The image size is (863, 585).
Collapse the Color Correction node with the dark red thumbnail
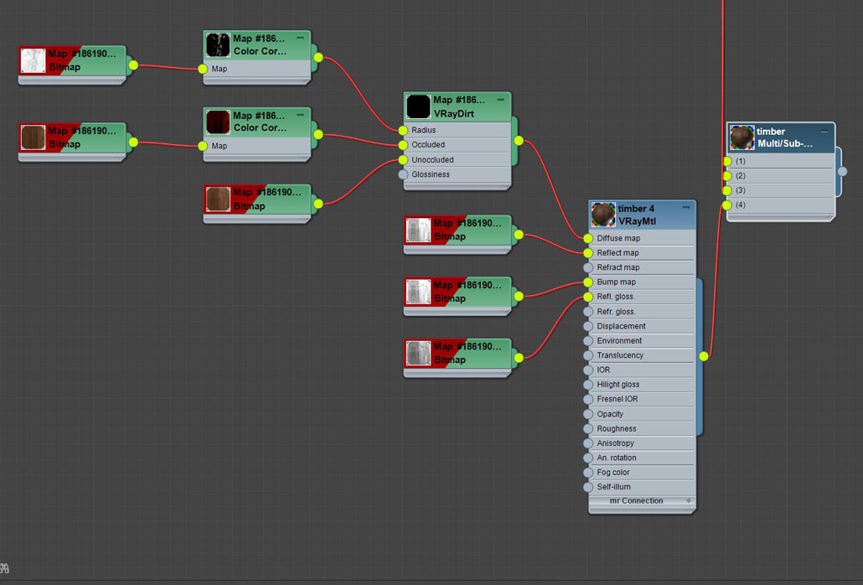(300, 115)
